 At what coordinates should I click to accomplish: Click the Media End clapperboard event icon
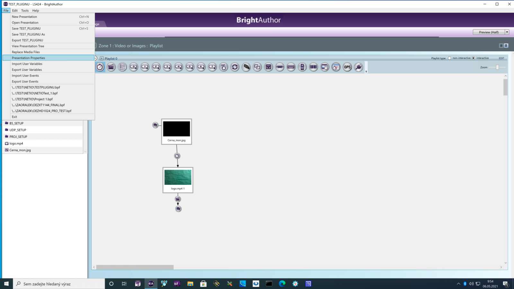click(x=111, y=67)
